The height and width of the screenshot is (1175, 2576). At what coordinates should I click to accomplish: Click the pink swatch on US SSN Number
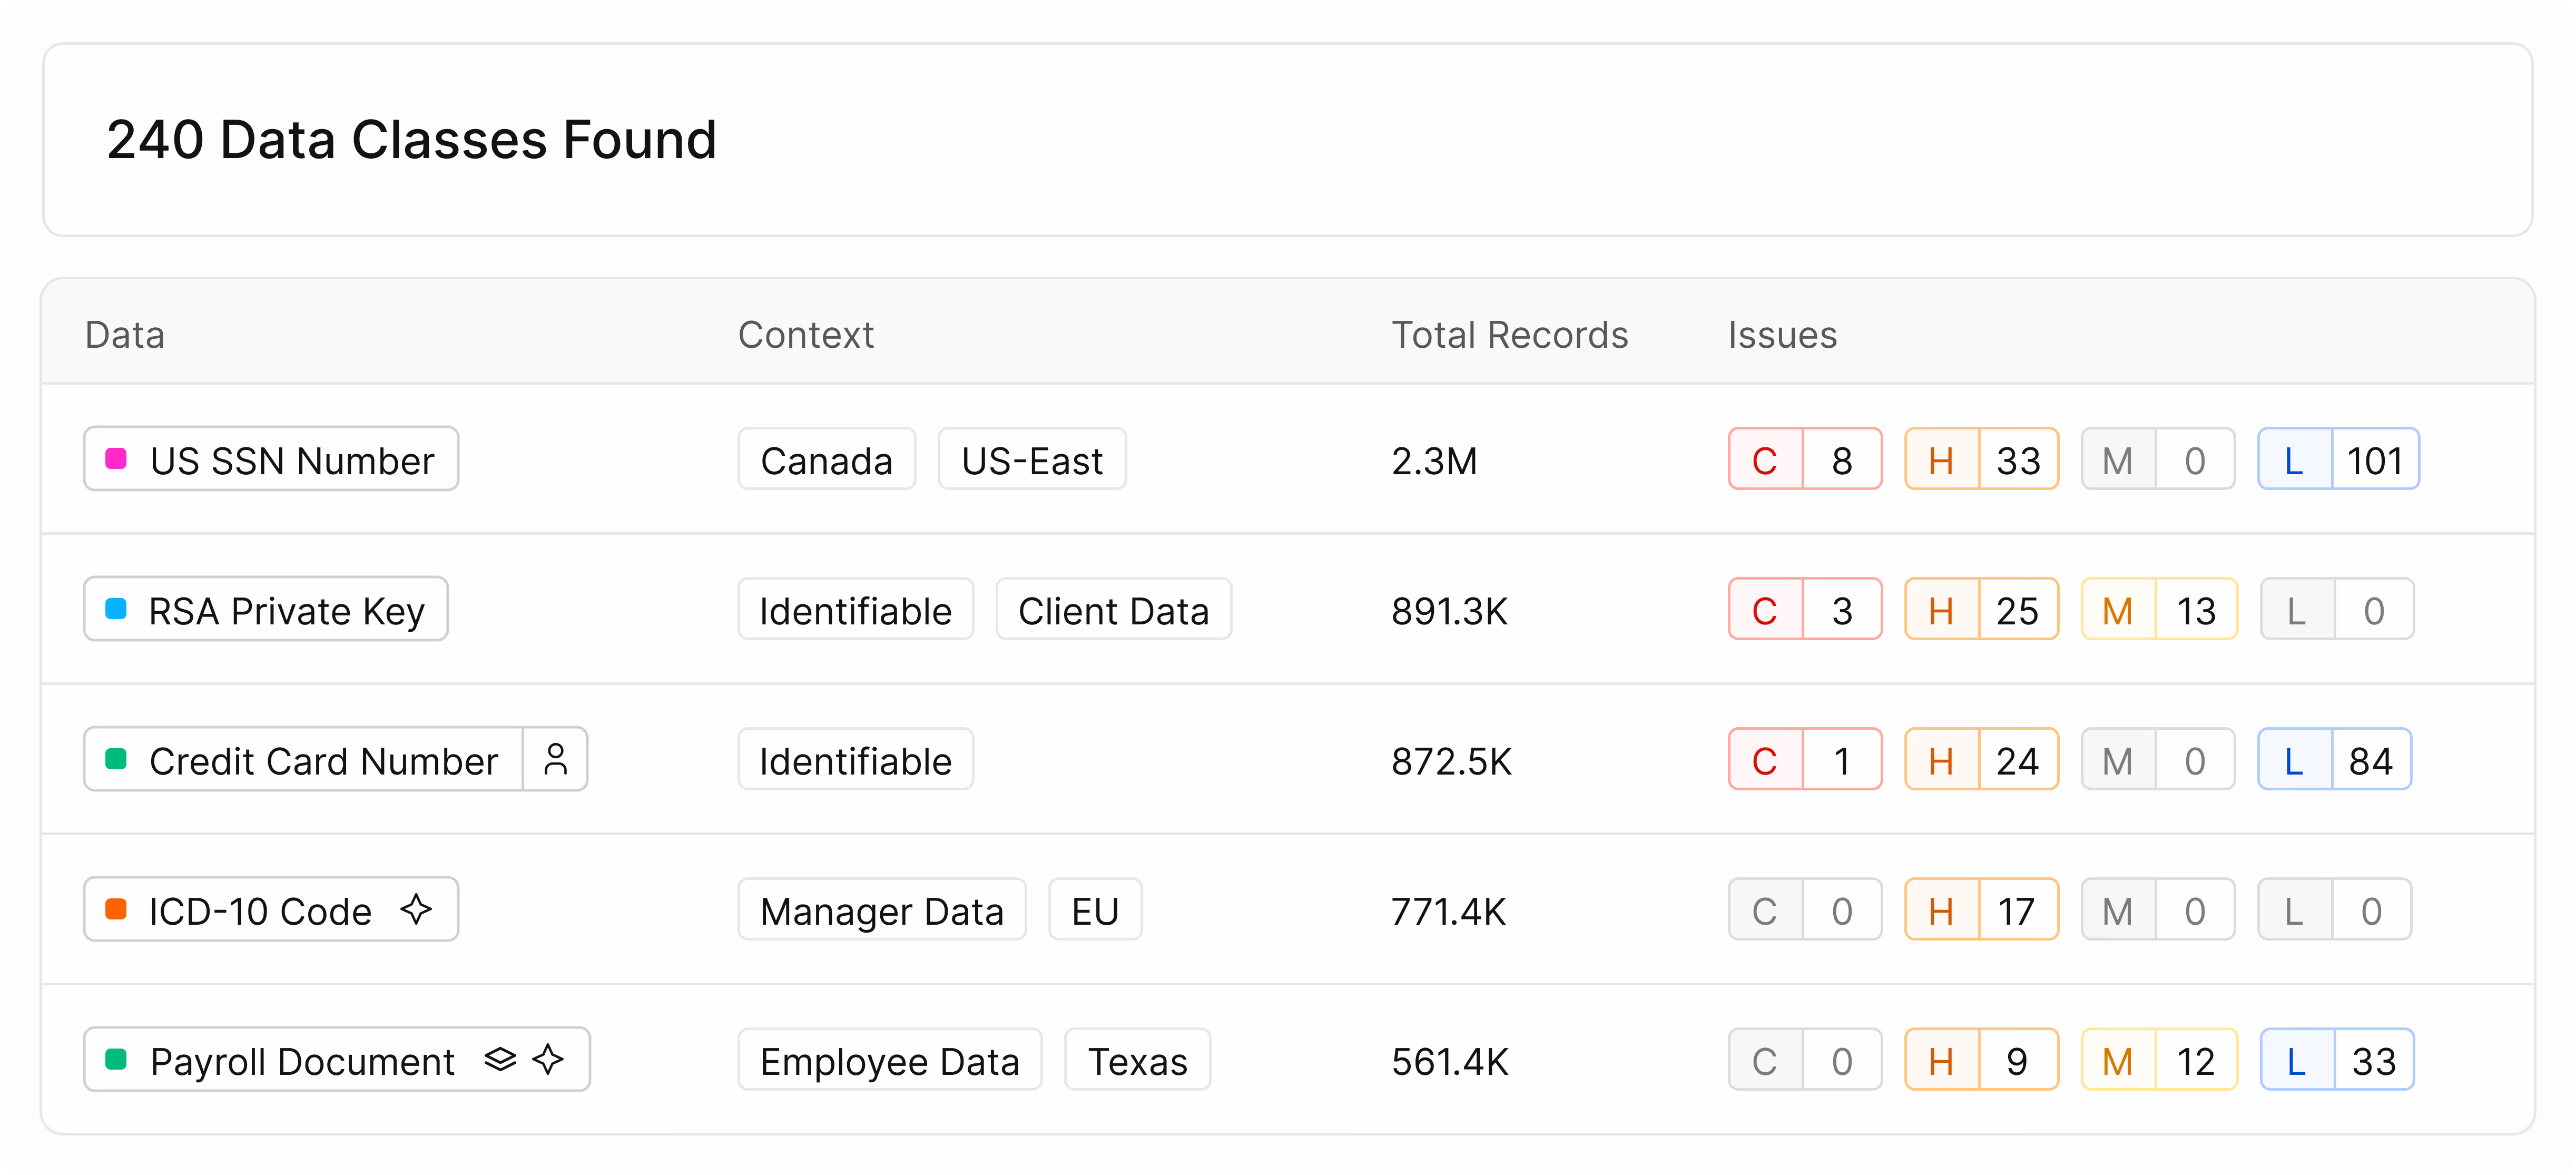pyautogui.click(x=116, y=459)
